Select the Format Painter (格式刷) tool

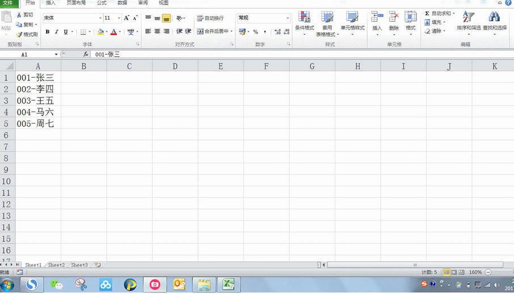pyautogui.click(x=27, y=34)
